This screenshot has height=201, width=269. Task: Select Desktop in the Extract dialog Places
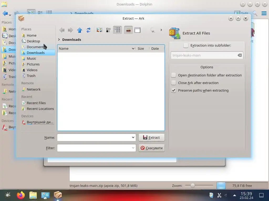tap(38, 41)
